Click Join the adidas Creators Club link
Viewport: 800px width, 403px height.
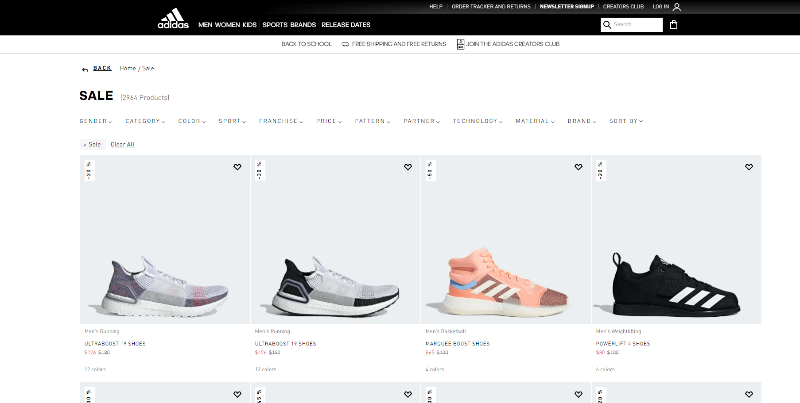click(513, 44)
